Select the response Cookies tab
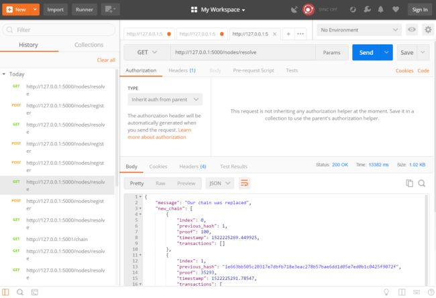 [x=158, y=166]
